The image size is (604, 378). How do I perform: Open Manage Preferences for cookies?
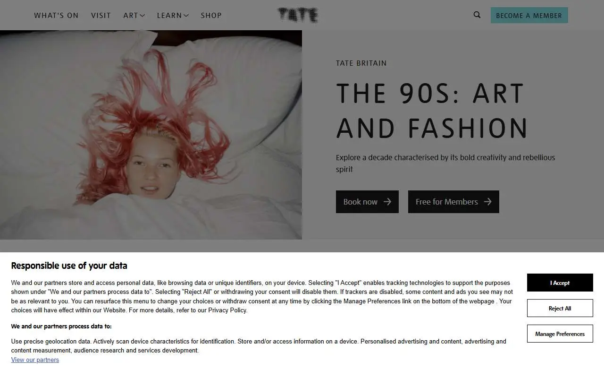(x=560, y=334)
